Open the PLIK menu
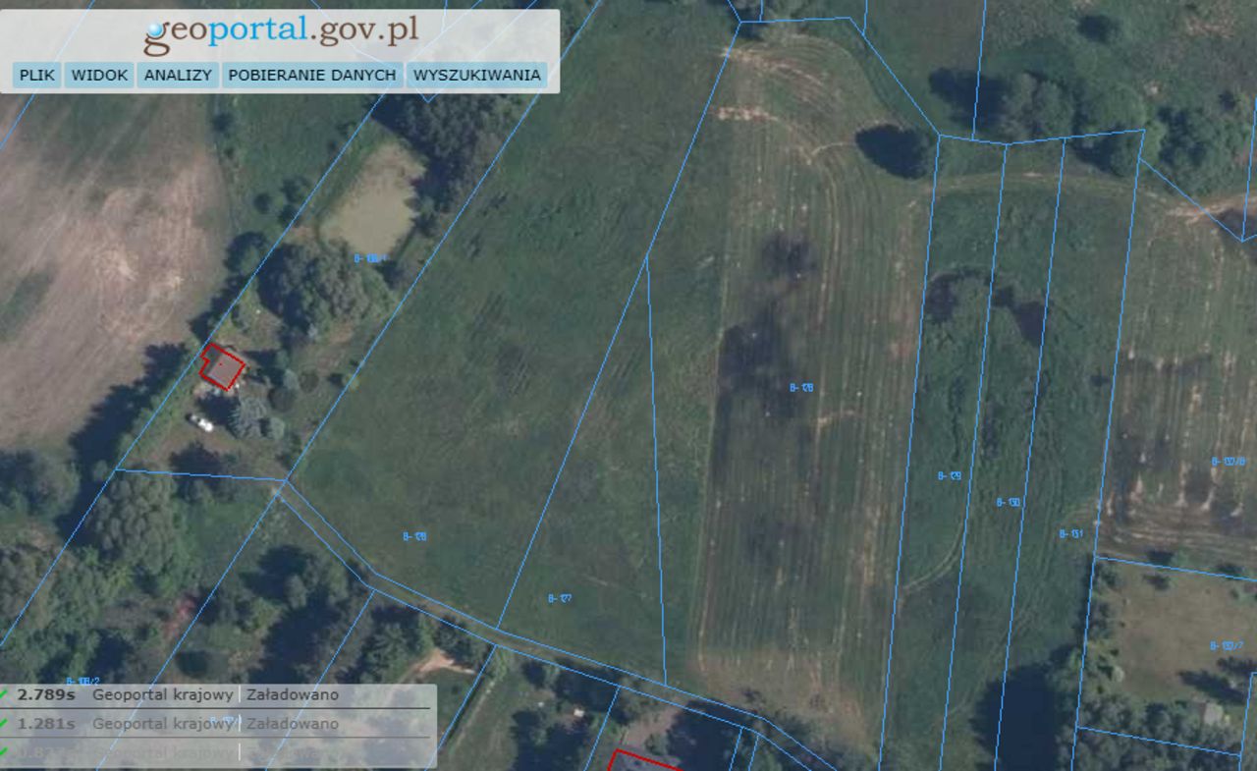 37,75
